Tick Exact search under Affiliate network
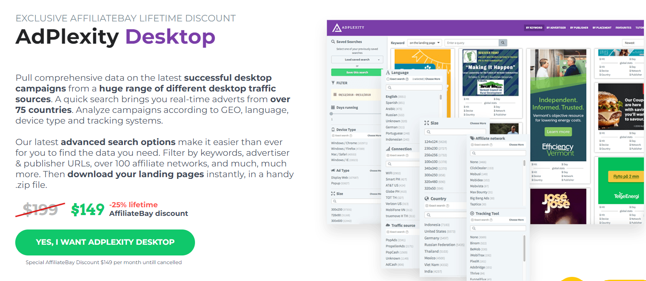Image resolution: width=646 pixels, height=281 pixels. point(472,145)
